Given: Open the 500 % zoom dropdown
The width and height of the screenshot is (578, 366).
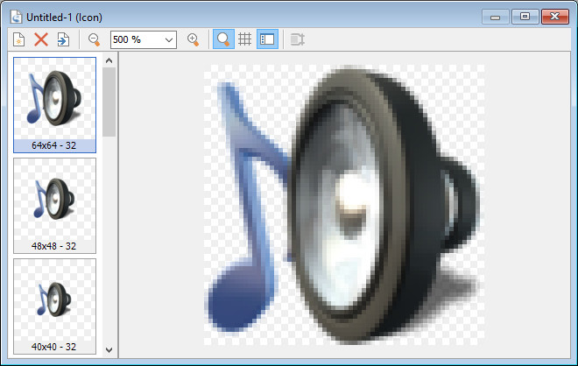Looking at the screenshot, I should click(x=169, y=39).
